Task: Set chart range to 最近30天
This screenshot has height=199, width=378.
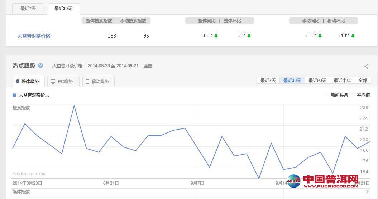Action: (292, 81)
